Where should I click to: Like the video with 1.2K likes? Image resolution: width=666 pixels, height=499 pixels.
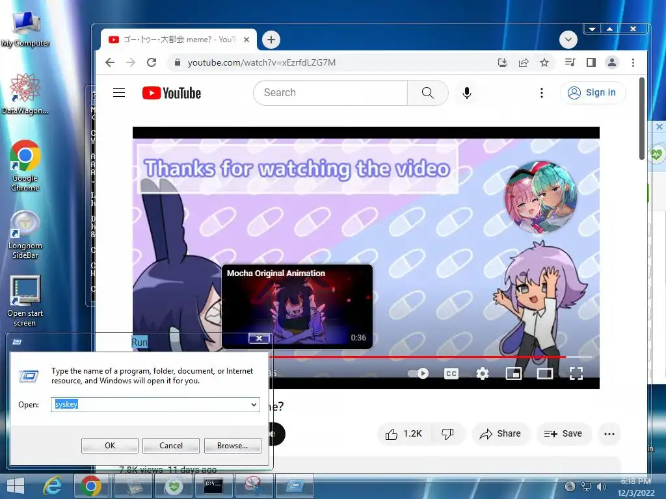tap(403, 433)
